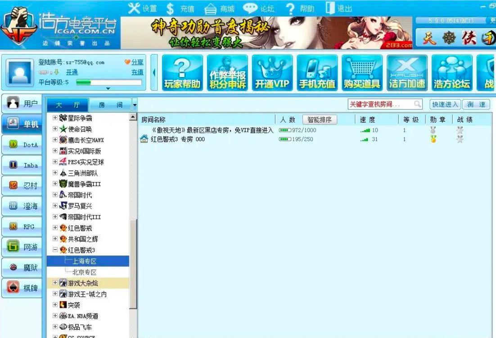Click the house icon beside 红色警戒3 专房 000

144,139
